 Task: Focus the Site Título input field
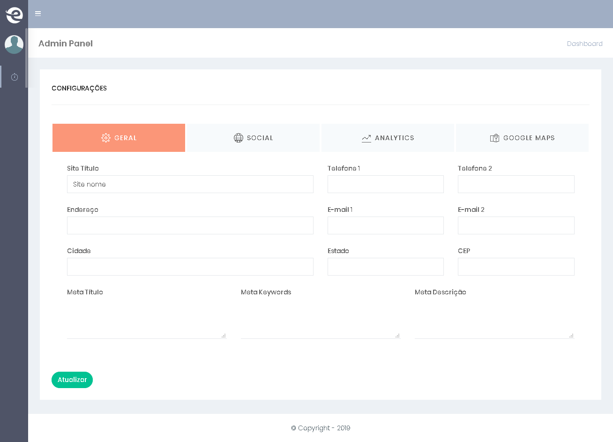pyautogui.click(x=190, y=184)
